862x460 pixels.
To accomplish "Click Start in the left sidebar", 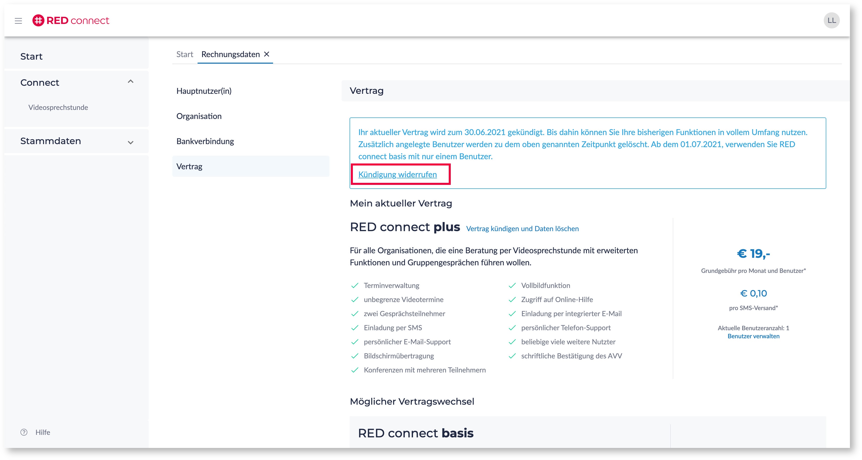I will 31,56.
